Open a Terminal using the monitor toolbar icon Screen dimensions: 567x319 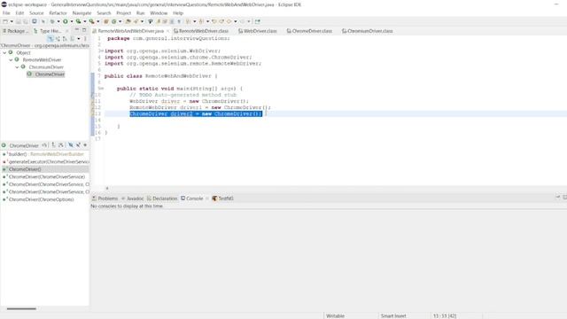[x=34, y=21]
